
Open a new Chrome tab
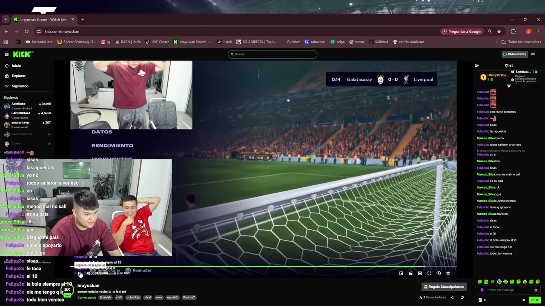83,19
